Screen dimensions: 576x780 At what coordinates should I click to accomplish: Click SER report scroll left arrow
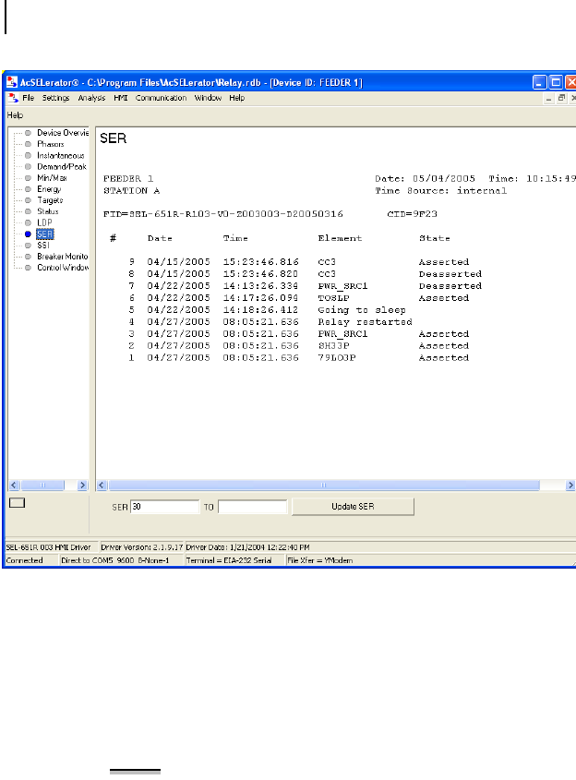click(x=102, y=485)
